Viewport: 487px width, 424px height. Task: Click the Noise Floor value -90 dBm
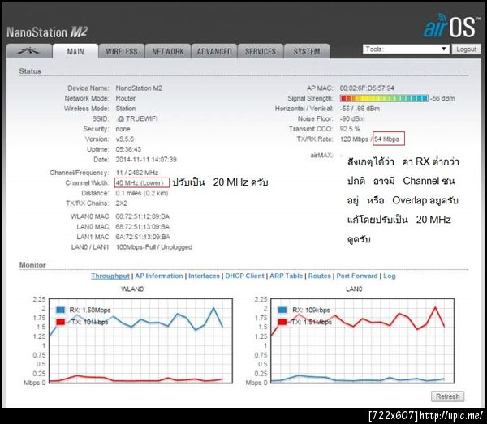352,119
